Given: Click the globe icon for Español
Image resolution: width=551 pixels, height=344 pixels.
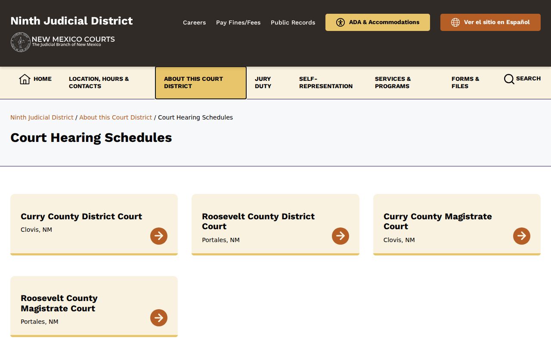Looking at the screenshot, I should pos(455,22).
